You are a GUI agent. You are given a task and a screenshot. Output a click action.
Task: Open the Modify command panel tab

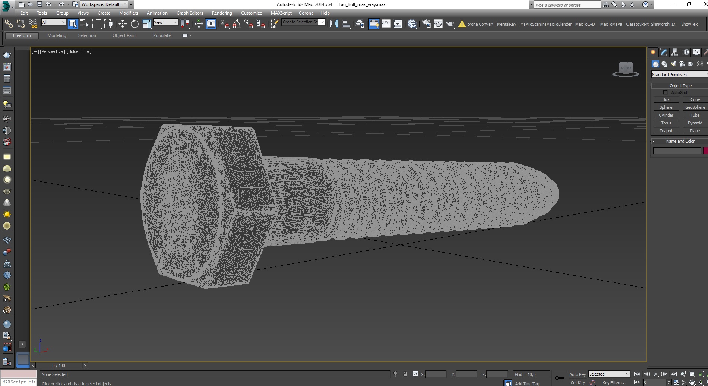click(x=664, y=52)
